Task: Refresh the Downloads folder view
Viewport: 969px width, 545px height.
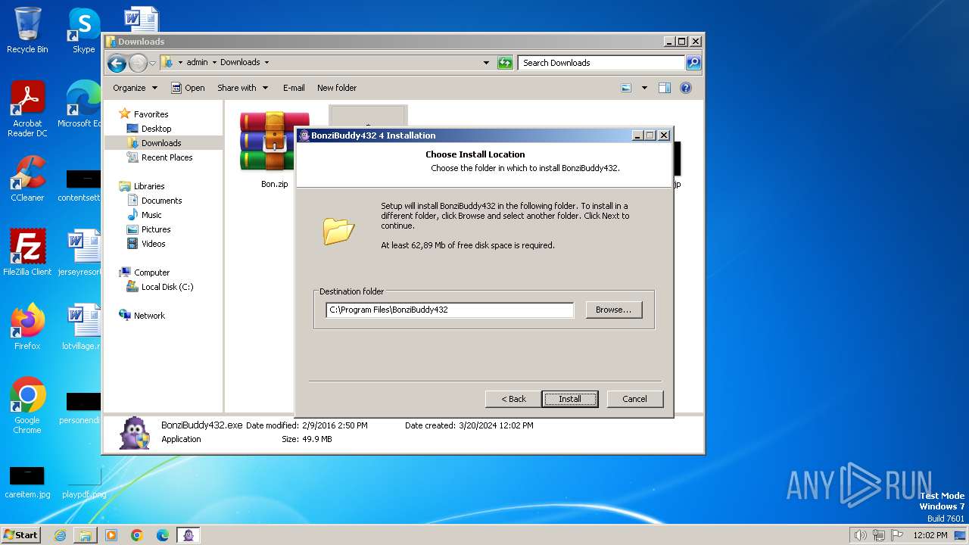Action: coord(505,63)
